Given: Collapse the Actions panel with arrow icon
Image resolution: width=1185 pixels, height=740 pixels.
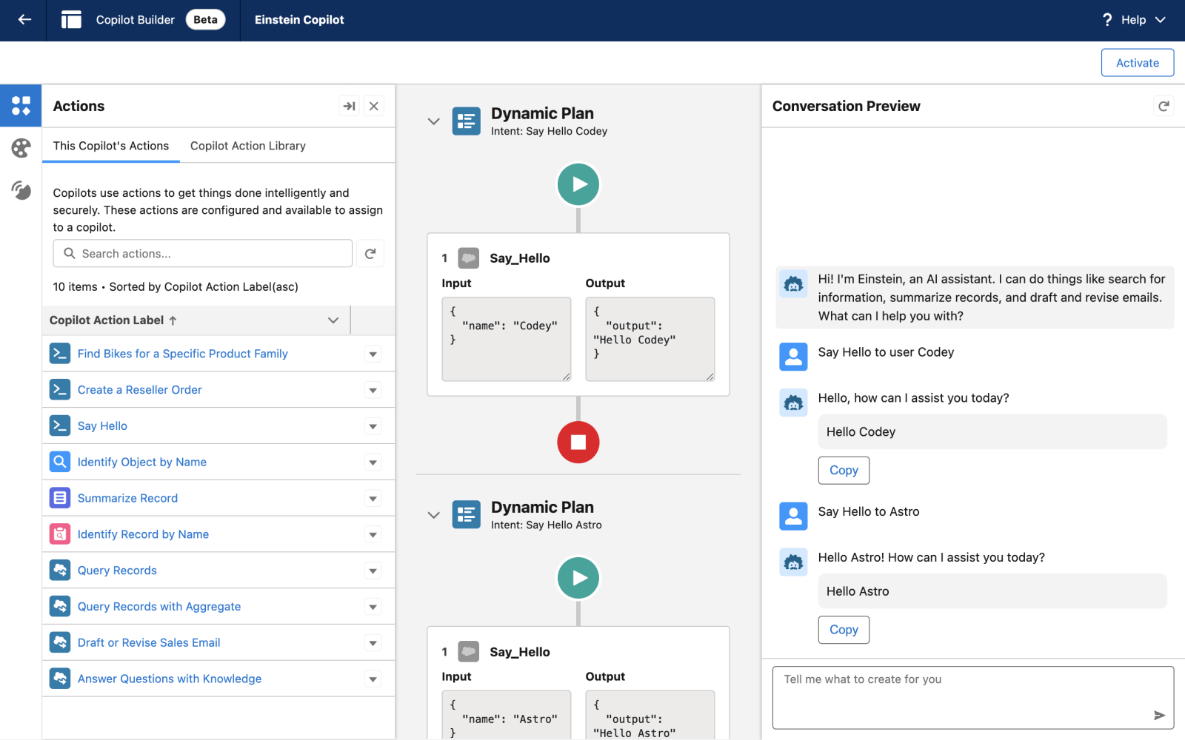Looking at the screenshot, I should pyautogui.click(x=350, y=107).
